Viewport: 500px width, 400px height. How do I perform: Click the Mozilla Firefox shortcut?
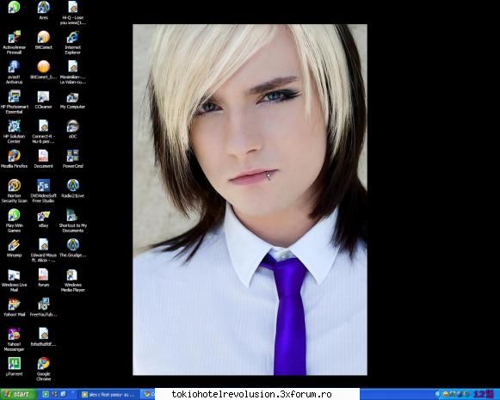[14, 159]
